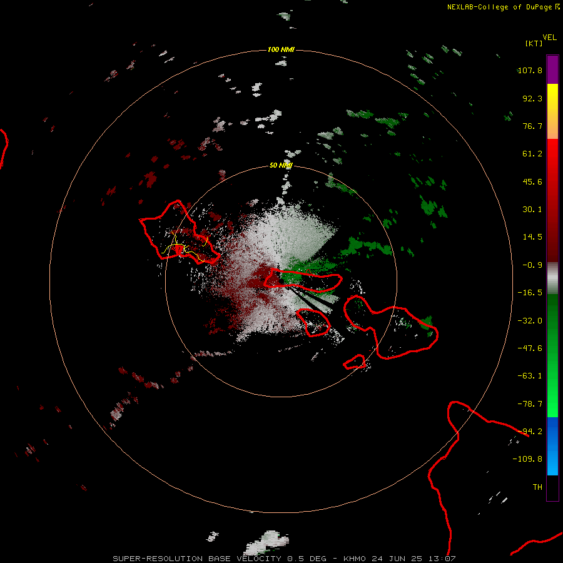The image size is (563, 563).
Task: Click the 45.6 velocity scale value
Action: [x=532, y=181]
